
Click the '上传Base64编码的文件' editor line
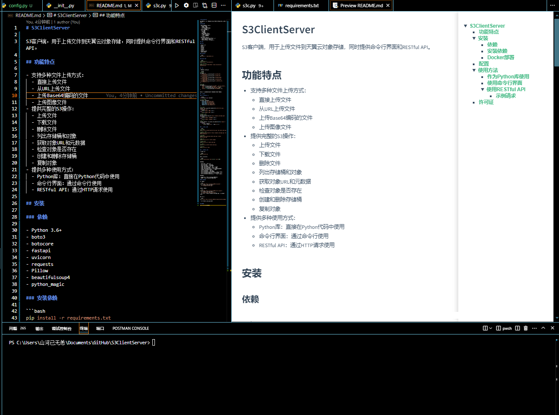point(62,95)
